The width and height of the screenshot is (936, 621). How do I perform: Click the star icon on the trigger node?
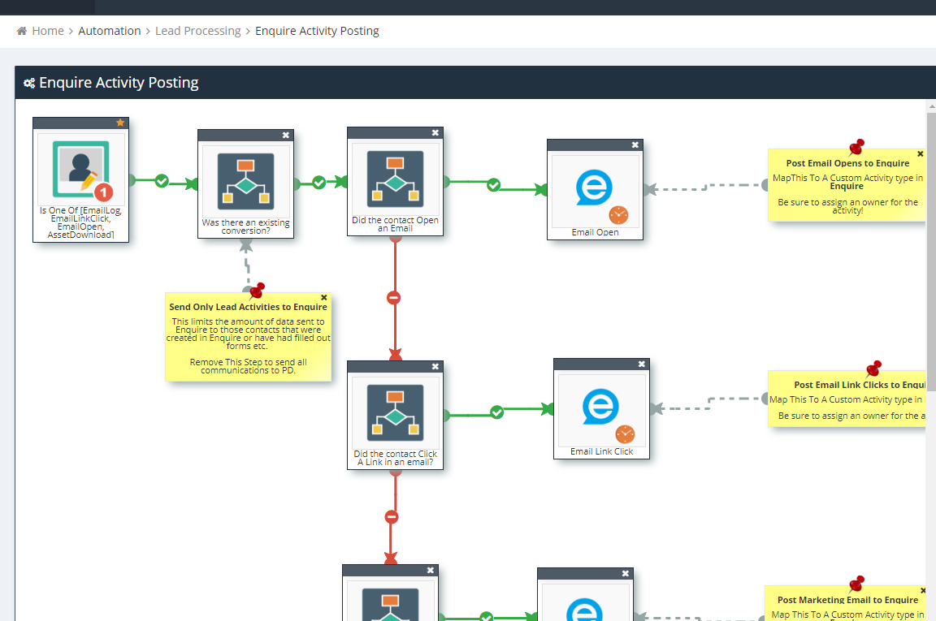pos(120,123)
